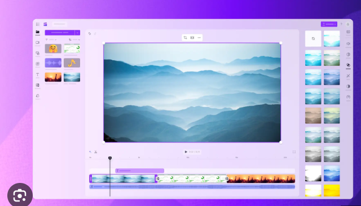
Task: Click the Clipchamp logo icon
Action: [45, 24]
